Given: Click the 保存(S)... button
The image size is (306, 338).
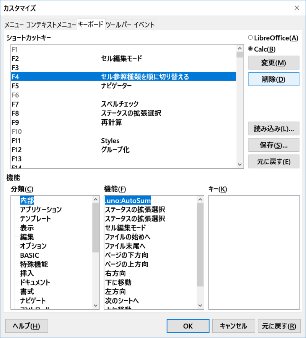Looking at the screenshot, I should pyautogui.click(x=273, y=145).
